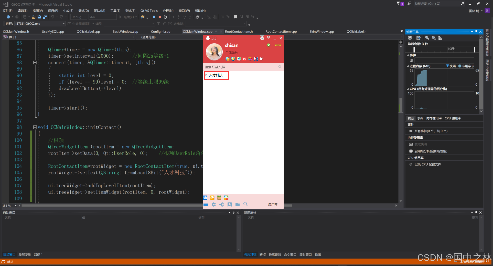Navigate backward in Visual Studio toolbar

pos(8,17)
